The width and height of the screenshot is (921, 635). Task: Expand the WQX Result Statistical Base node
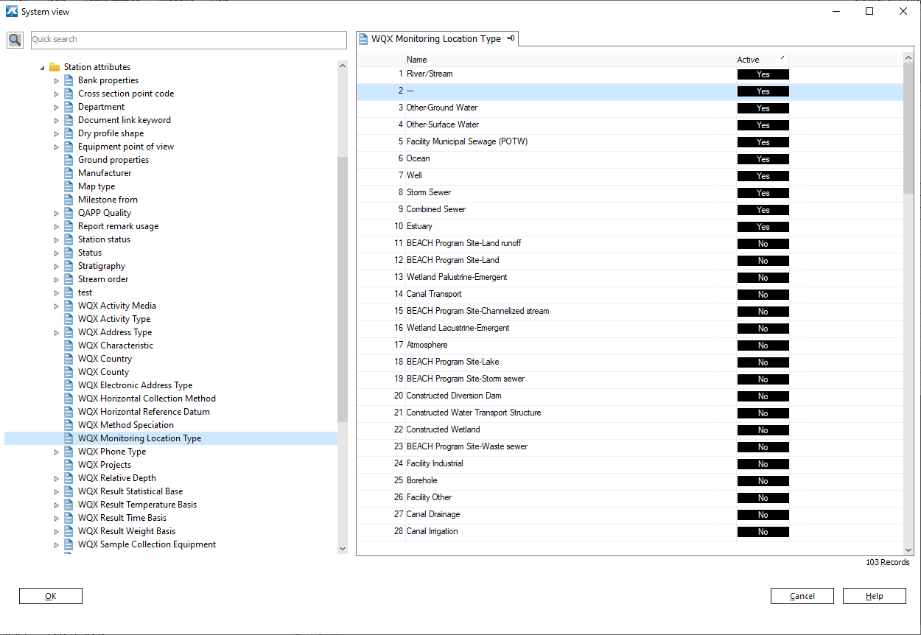click(57, 491)
